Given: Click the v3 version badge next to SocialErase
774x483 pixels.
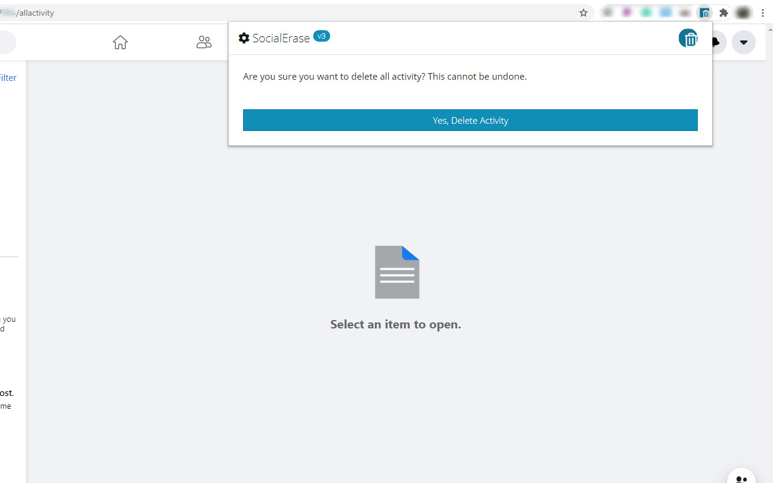Looking at the screenshot, I should [322, 36].
